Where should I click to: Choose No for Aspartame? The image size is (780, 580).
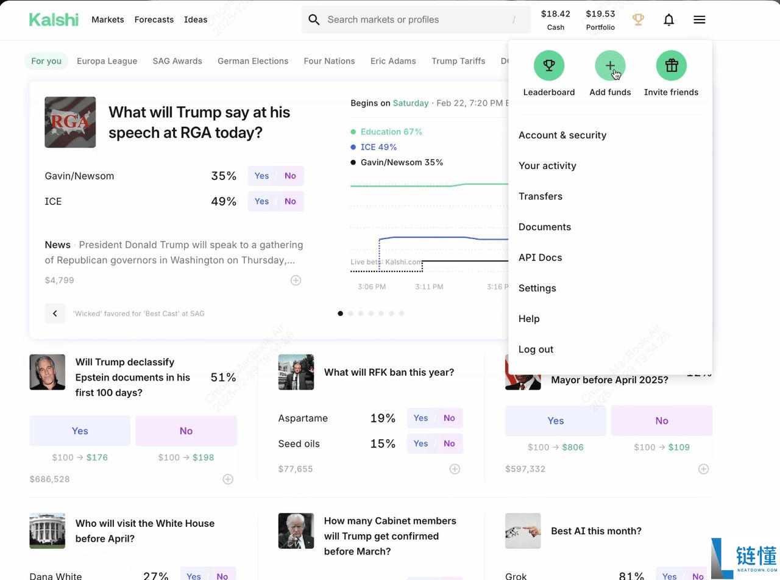(449, 418)
